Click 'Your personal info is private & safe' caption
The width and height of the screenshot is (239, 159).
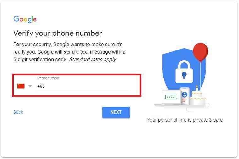pos(185,120)
